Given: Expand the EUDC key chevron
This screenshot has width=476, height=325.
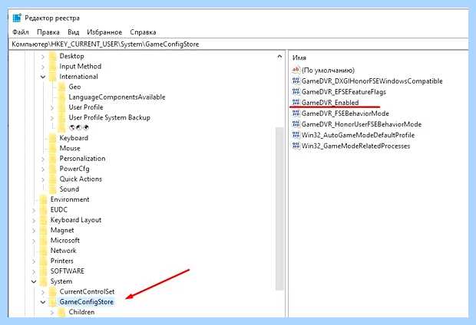Looking at the screenshot, I should click(x=34, y=210).
